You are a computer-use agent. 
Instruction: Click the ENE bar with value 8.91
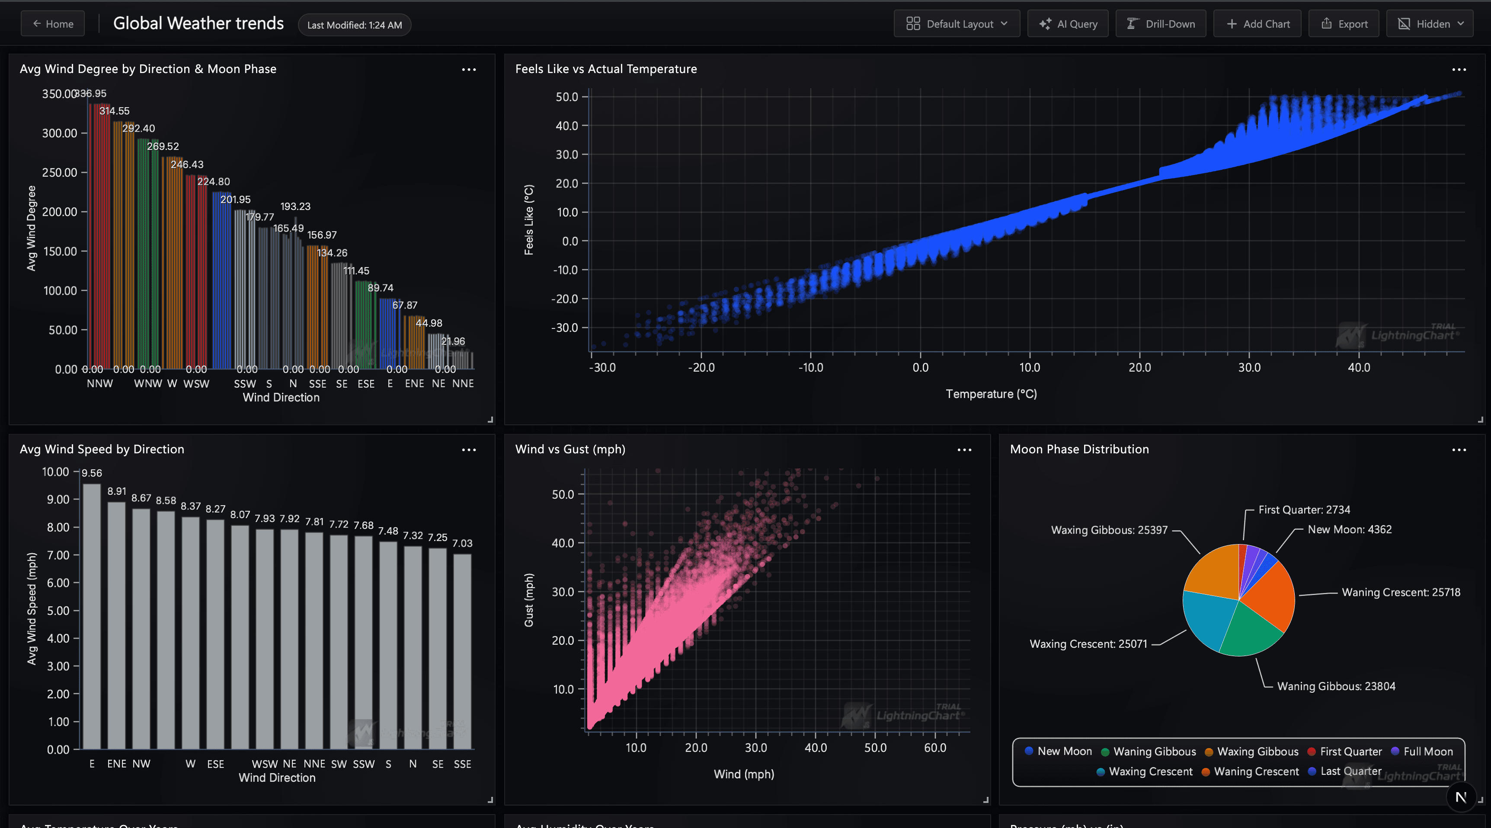coord(116,625)
